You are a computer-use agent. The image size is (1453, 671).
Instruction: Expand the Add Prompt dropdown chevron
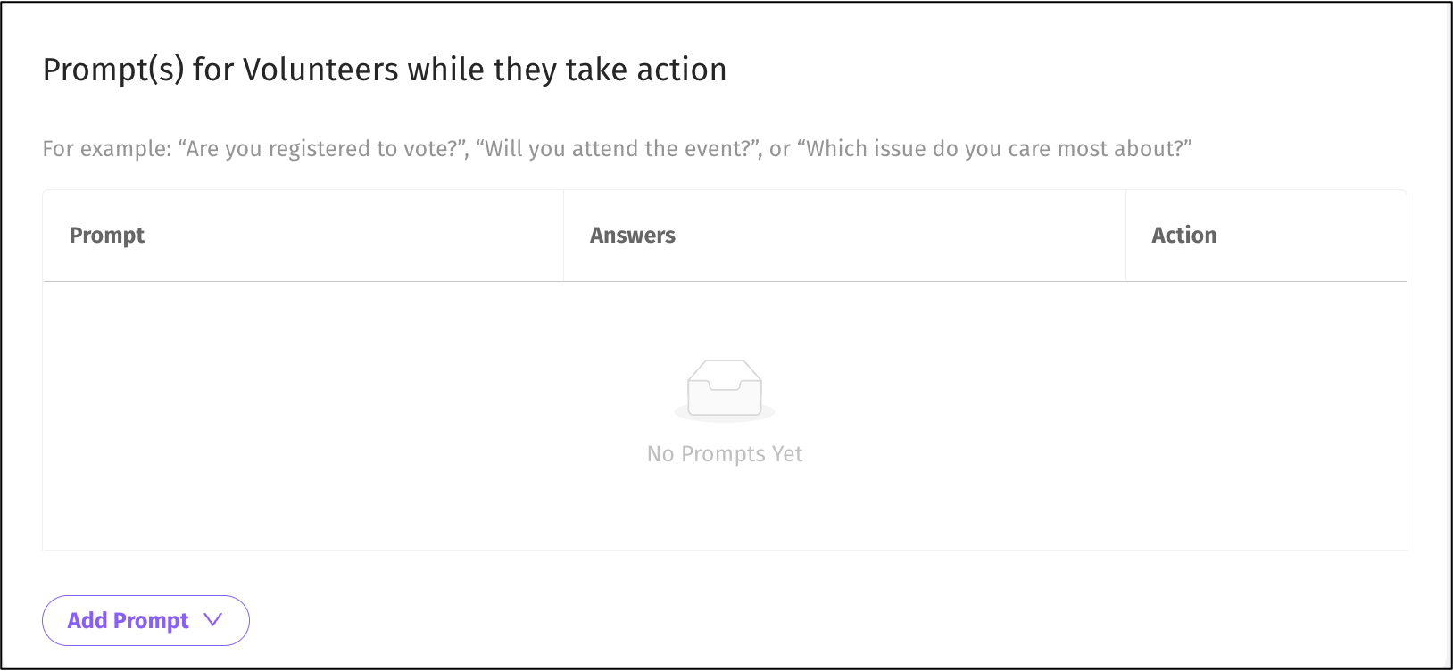212,619
